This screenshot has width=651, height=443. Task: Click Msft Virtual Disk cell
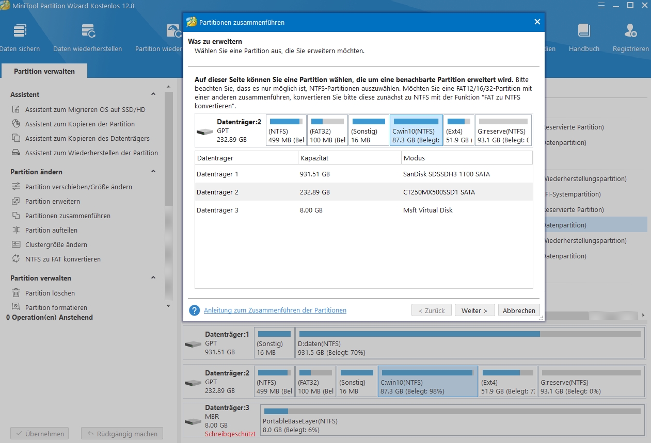tap(428, 210)
